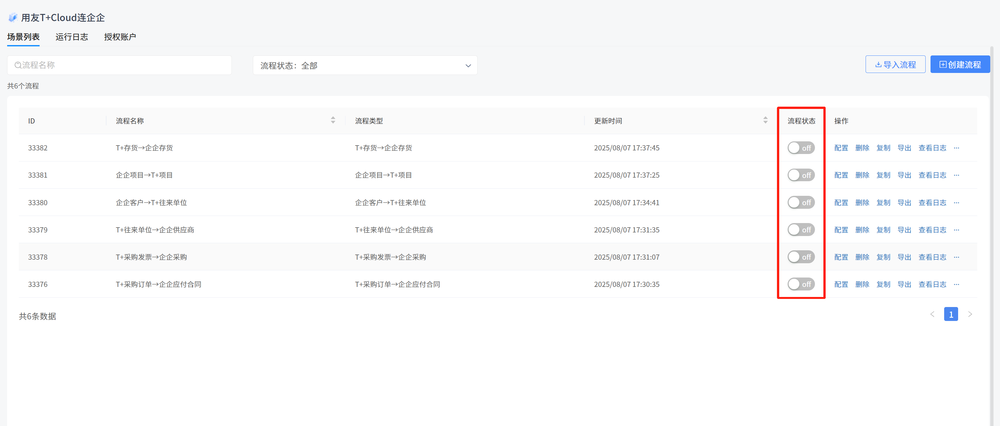Configure flow 33381 via 配置

[x=841, y=175]
